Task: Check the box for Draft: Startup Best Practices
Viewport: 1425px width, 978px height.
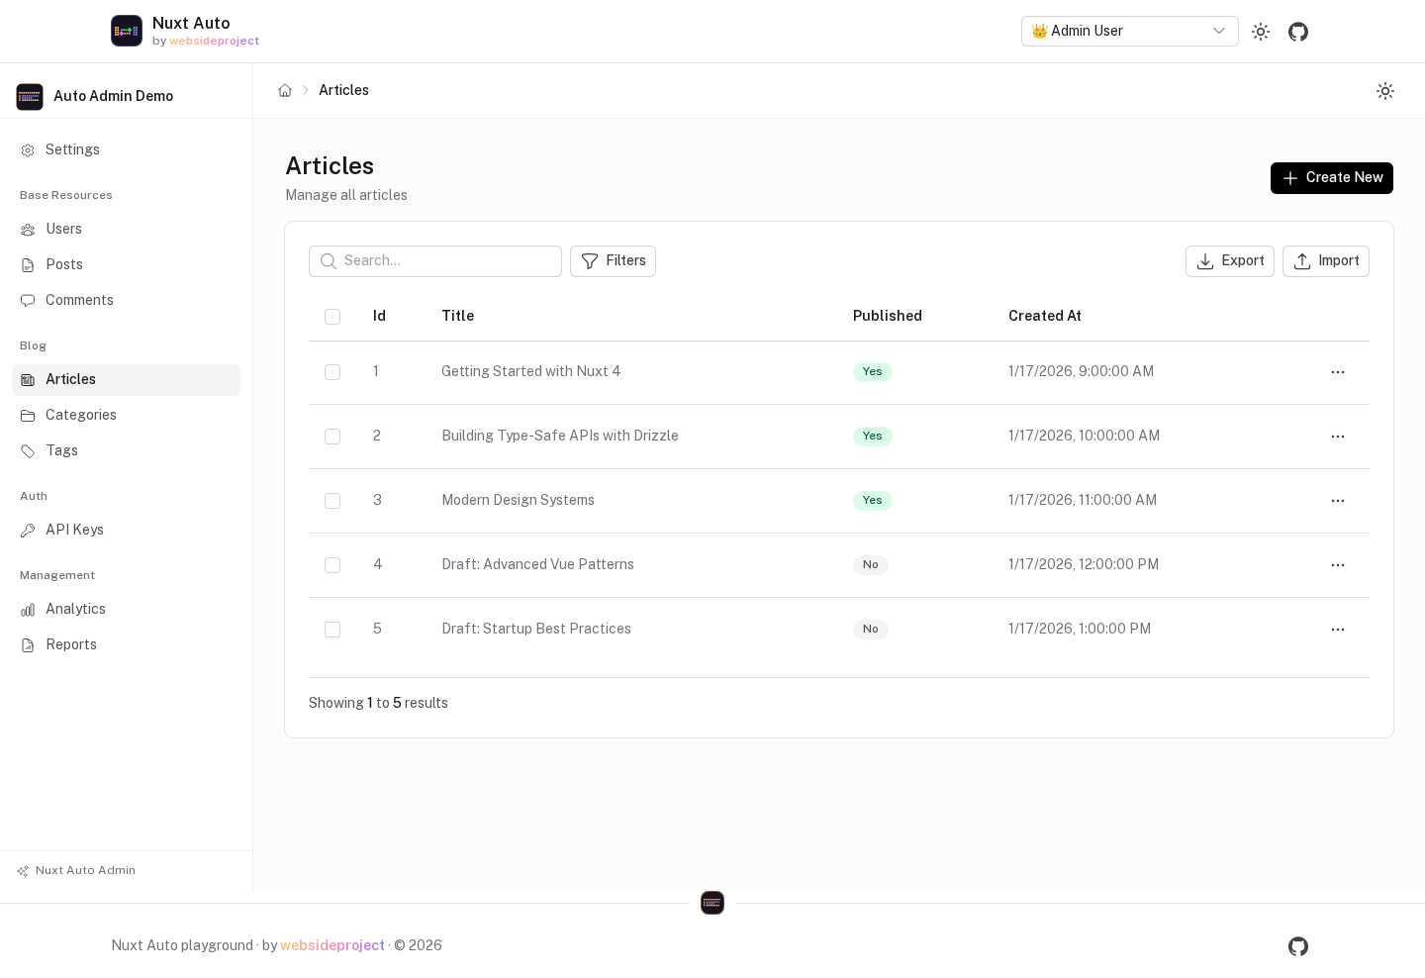Action: 332,630
